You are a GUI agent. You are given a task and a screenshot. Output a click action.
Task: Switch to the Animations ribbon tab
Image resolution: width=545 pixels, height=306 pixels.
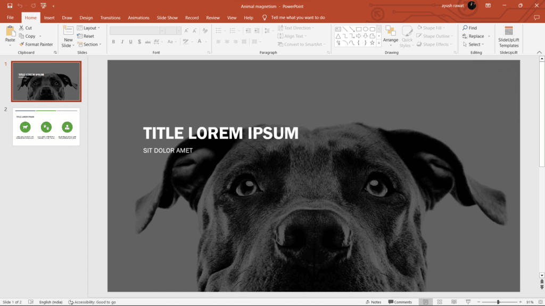coord(138,17)
